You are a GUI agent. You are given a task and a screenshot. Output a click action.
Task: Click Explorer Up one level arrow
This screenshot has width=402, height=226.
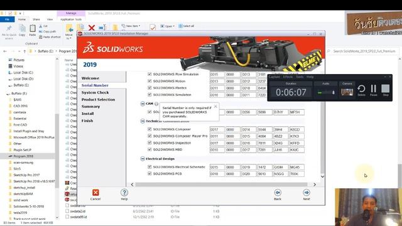(24, 51)
